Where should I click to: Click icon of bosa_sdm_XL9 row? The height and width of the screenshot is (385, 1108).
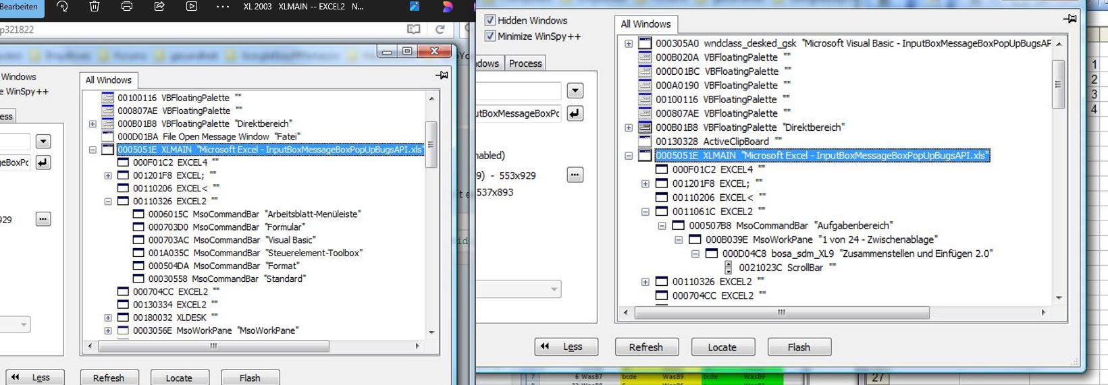tap(711, 254)
